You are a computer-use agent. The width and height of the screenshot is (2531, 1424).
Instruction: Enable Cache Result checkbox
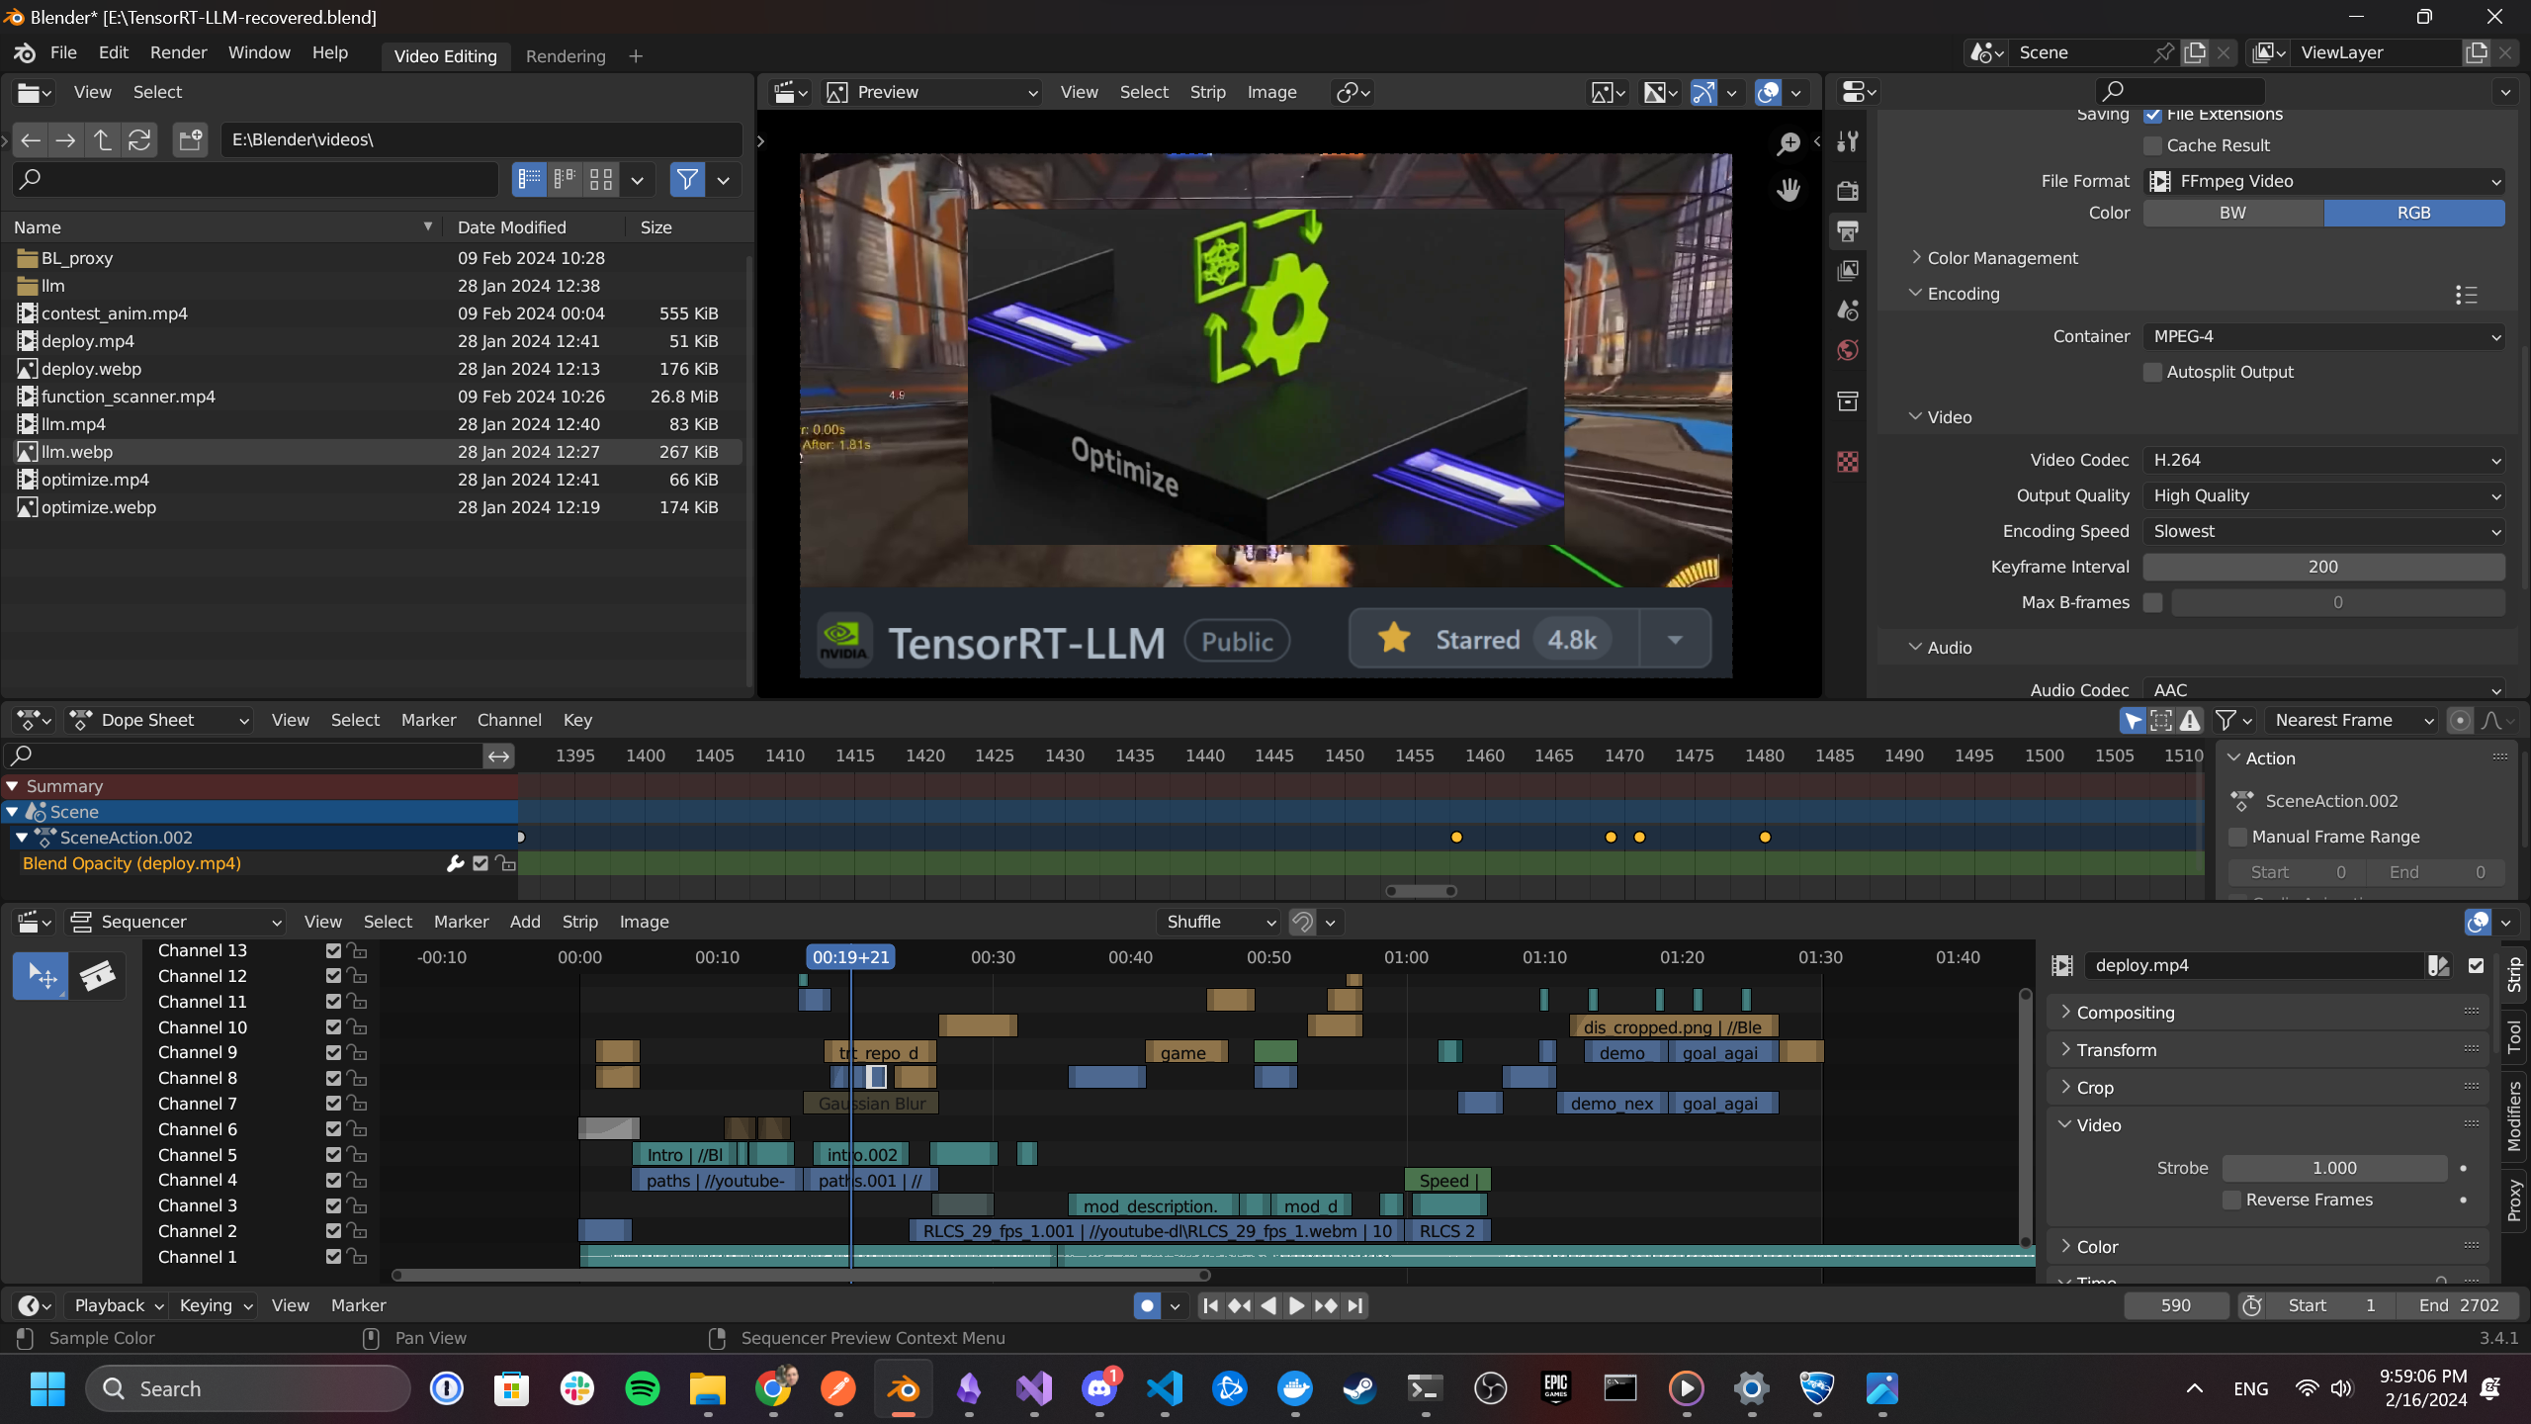point(2152,145)
